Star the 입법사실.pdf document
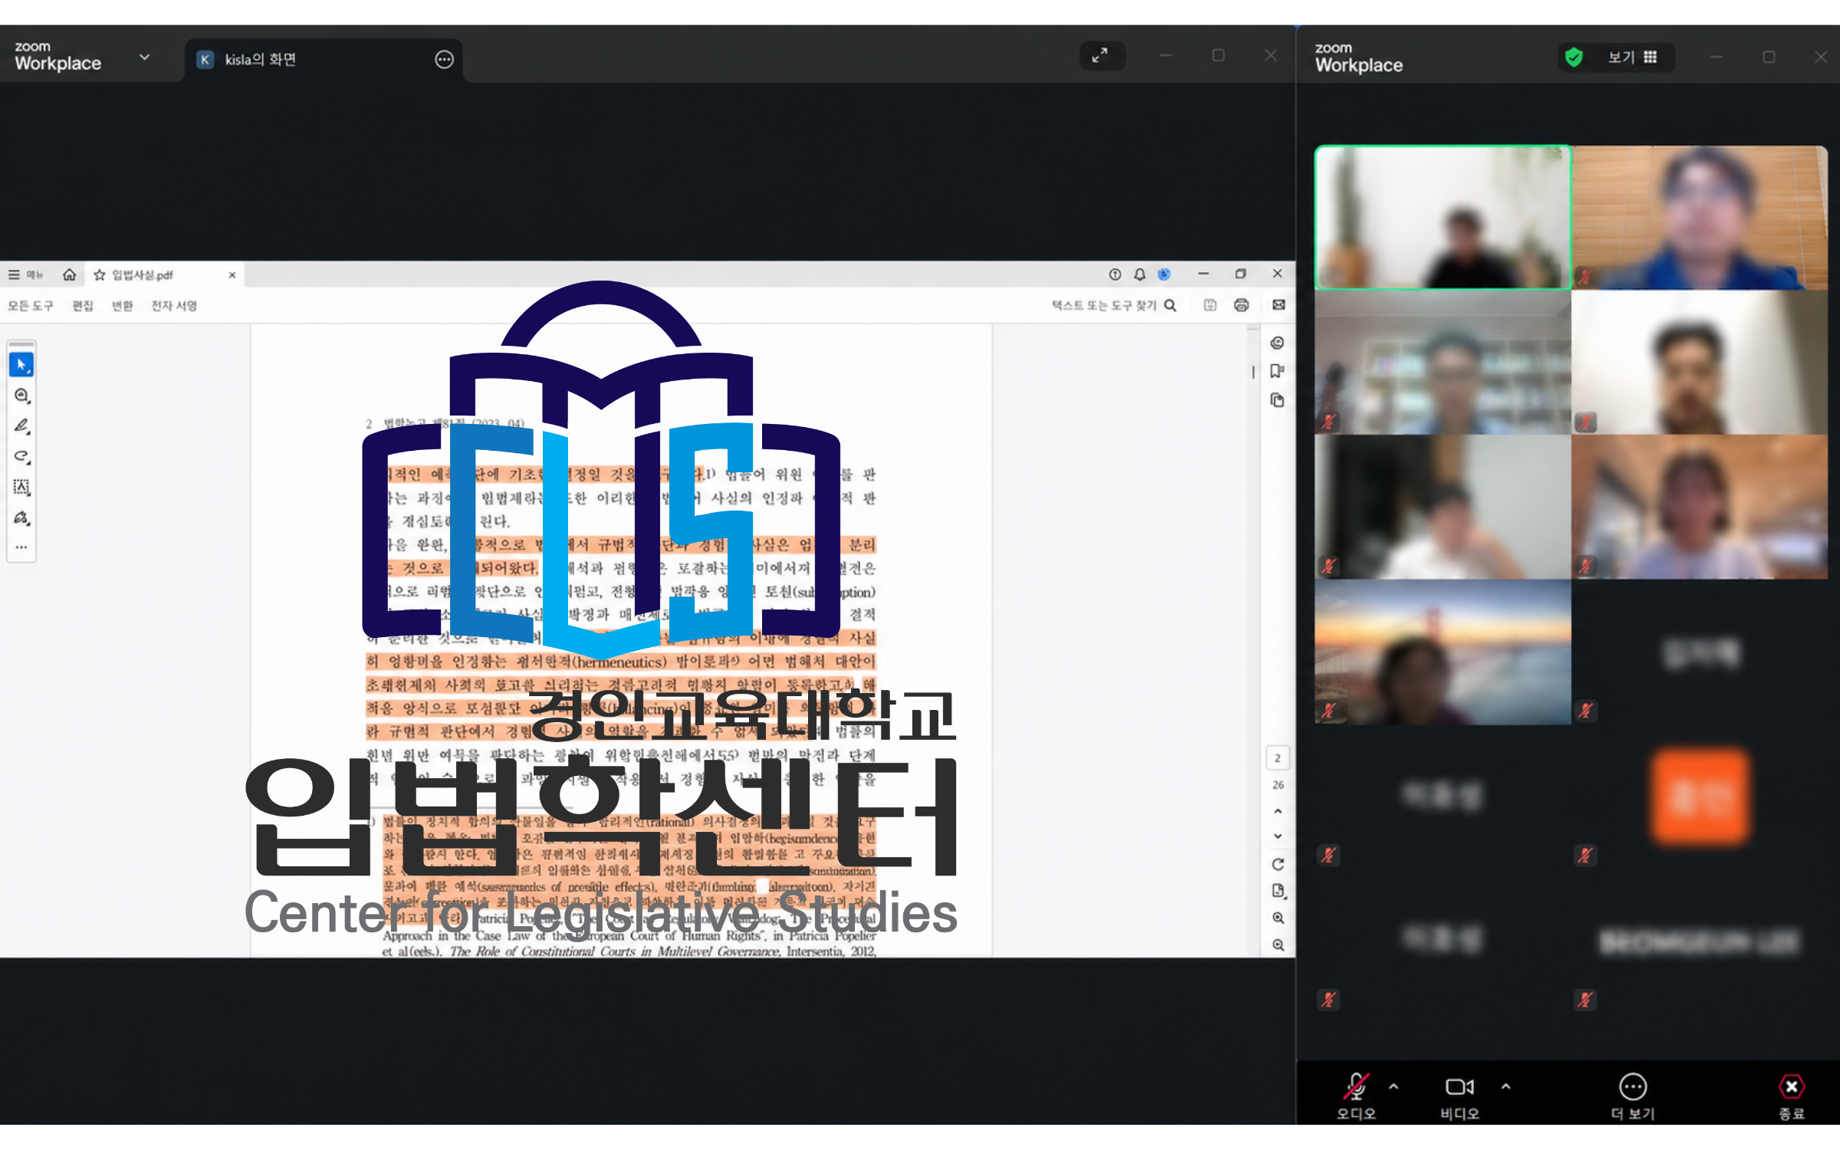Screen dimensions: 1840x1150 (99, 275)
